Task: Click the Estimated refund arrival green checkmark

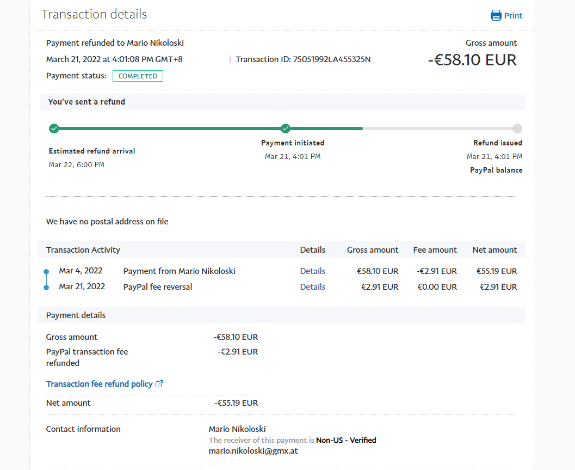Action: tap(54, 129)
